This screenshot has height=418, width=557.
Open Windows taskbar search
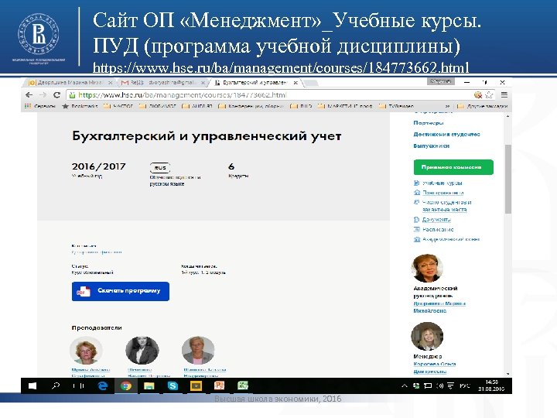click(x=56, y=385)
